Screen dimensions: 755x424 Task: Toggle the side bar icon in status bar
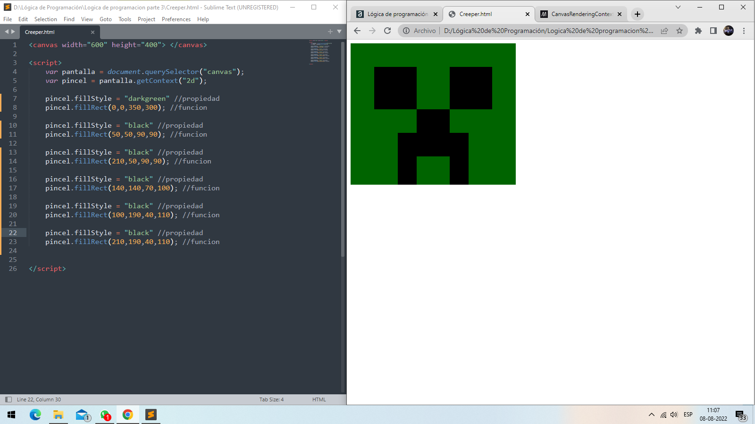tap(8, 400)
